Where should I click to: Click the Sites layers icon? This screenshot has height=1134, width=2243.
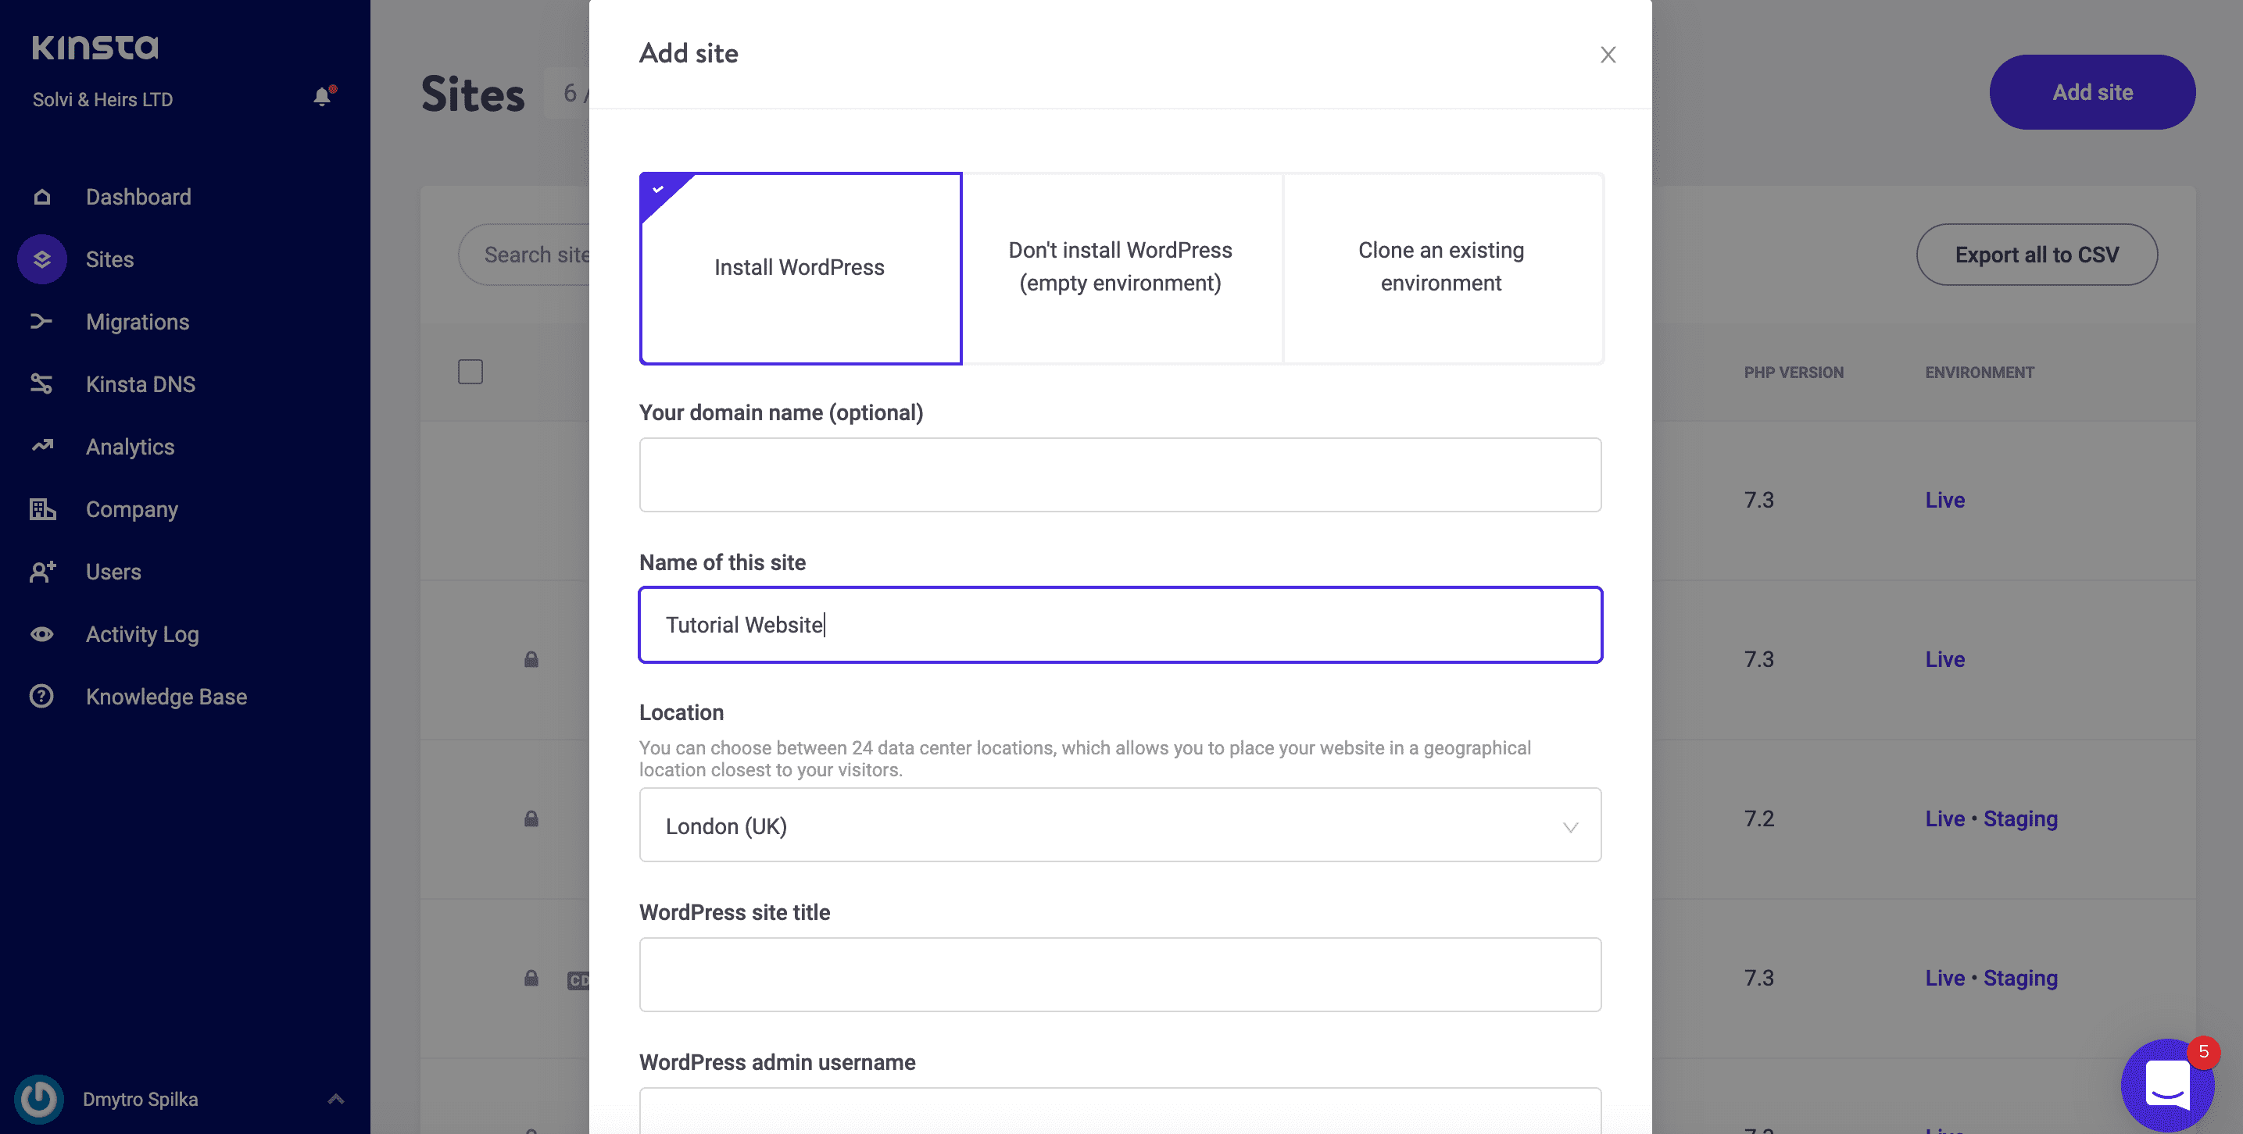41,259
